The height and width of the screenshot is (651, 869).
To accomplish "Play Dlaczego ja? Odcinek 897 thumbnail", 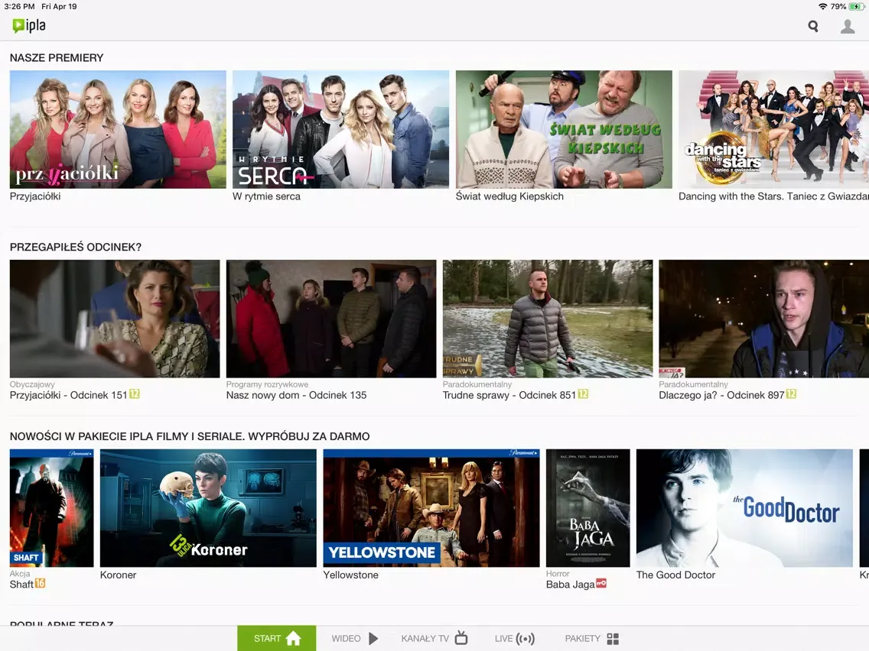I will [x=763, y=319].
